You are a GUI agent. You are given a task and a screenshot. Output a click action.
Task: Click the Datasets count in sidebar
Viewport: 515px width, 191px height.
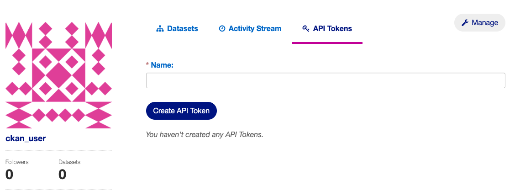63,174
